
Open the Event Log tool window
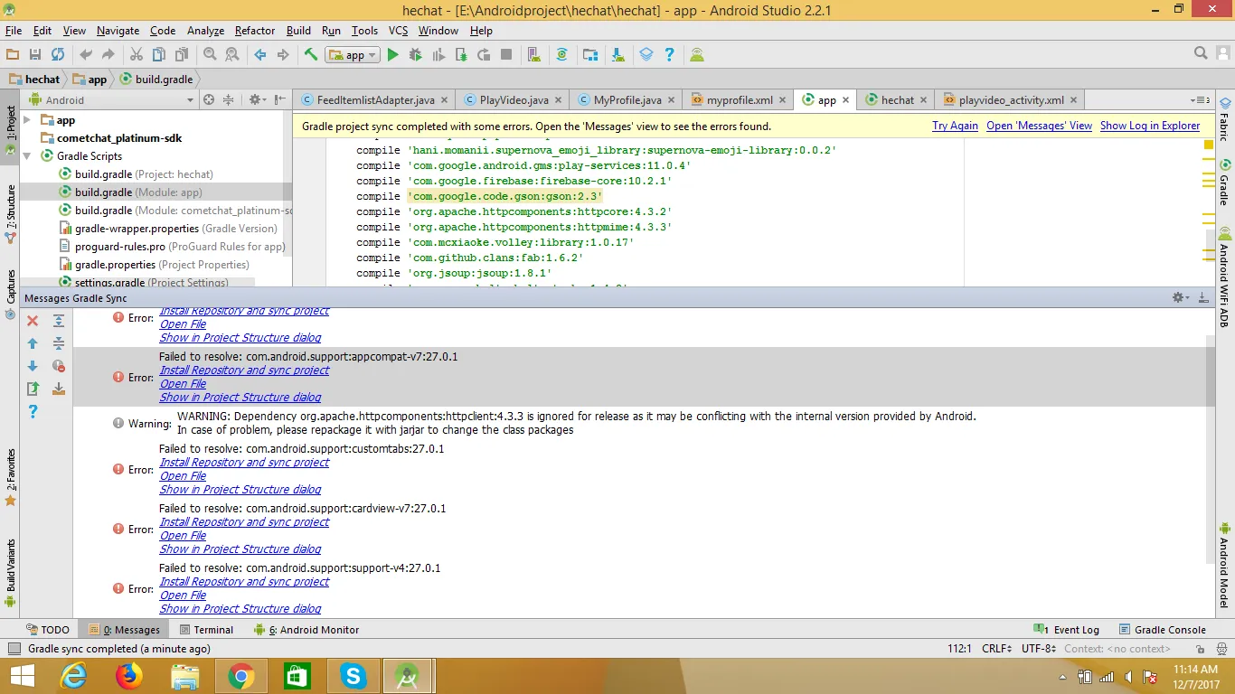pyautogui.click(x=1067, y=630)
